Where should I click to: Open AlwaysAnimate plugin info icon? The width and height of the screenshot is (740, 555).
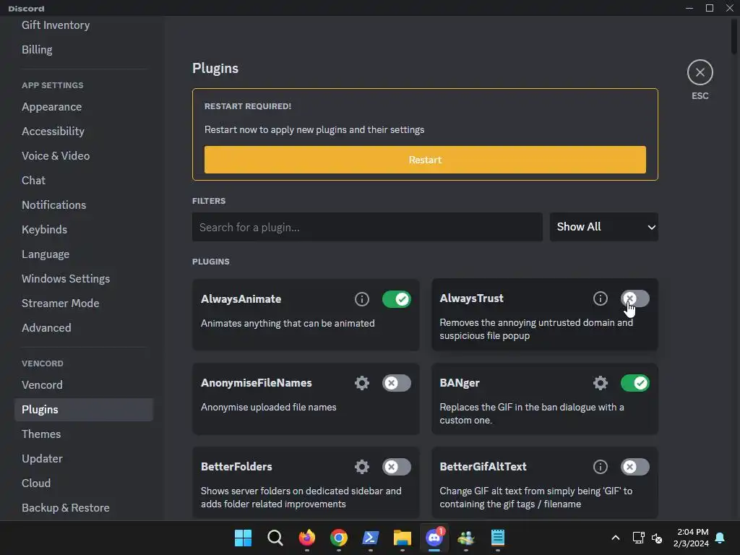tap(361, 299)
